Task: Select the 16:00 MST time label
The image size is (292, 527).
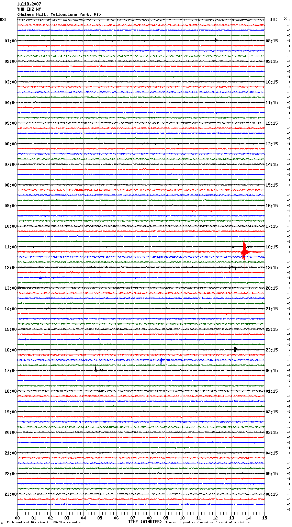Action: click(10, 350)
